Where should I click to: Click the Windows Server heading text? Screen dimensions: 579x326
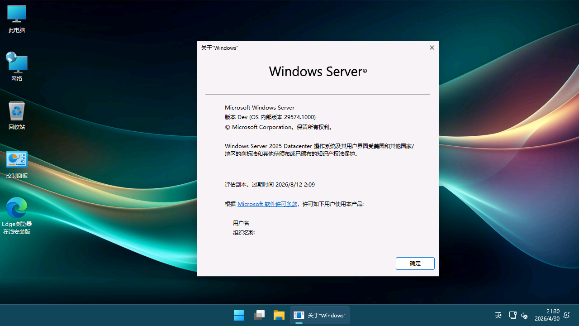(318, 71)
